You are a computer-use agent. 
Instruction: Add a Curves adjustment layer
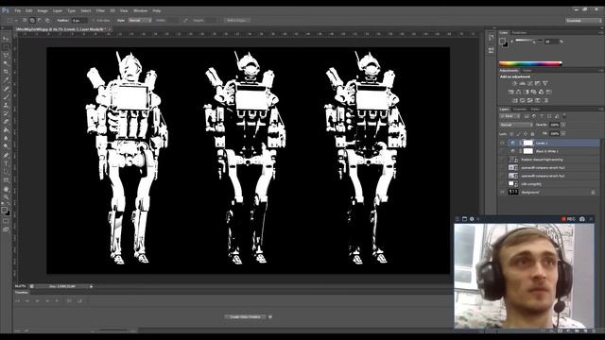[x=529, y=83]
